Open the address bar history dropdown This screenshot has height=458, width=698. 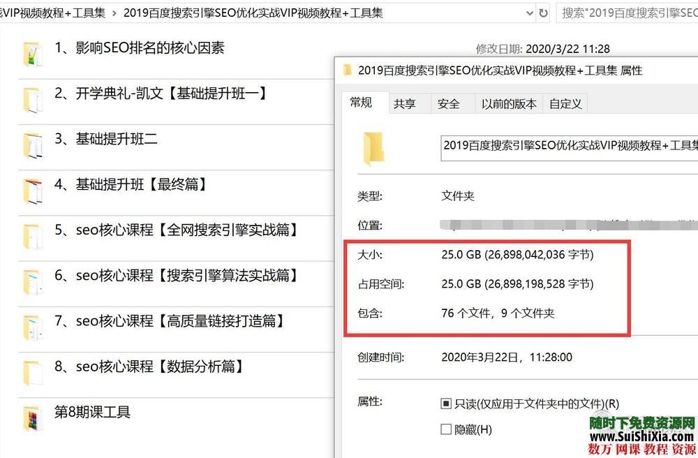pos(528,13)
